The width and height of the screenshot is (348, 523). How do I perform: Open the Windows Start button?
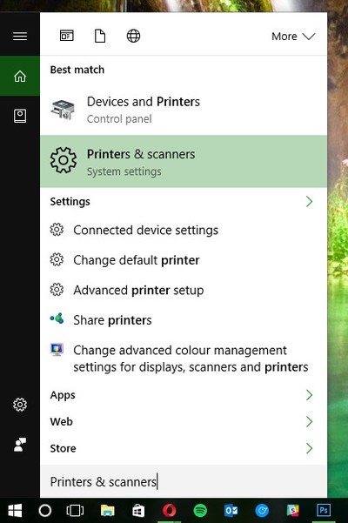point(15,510)
